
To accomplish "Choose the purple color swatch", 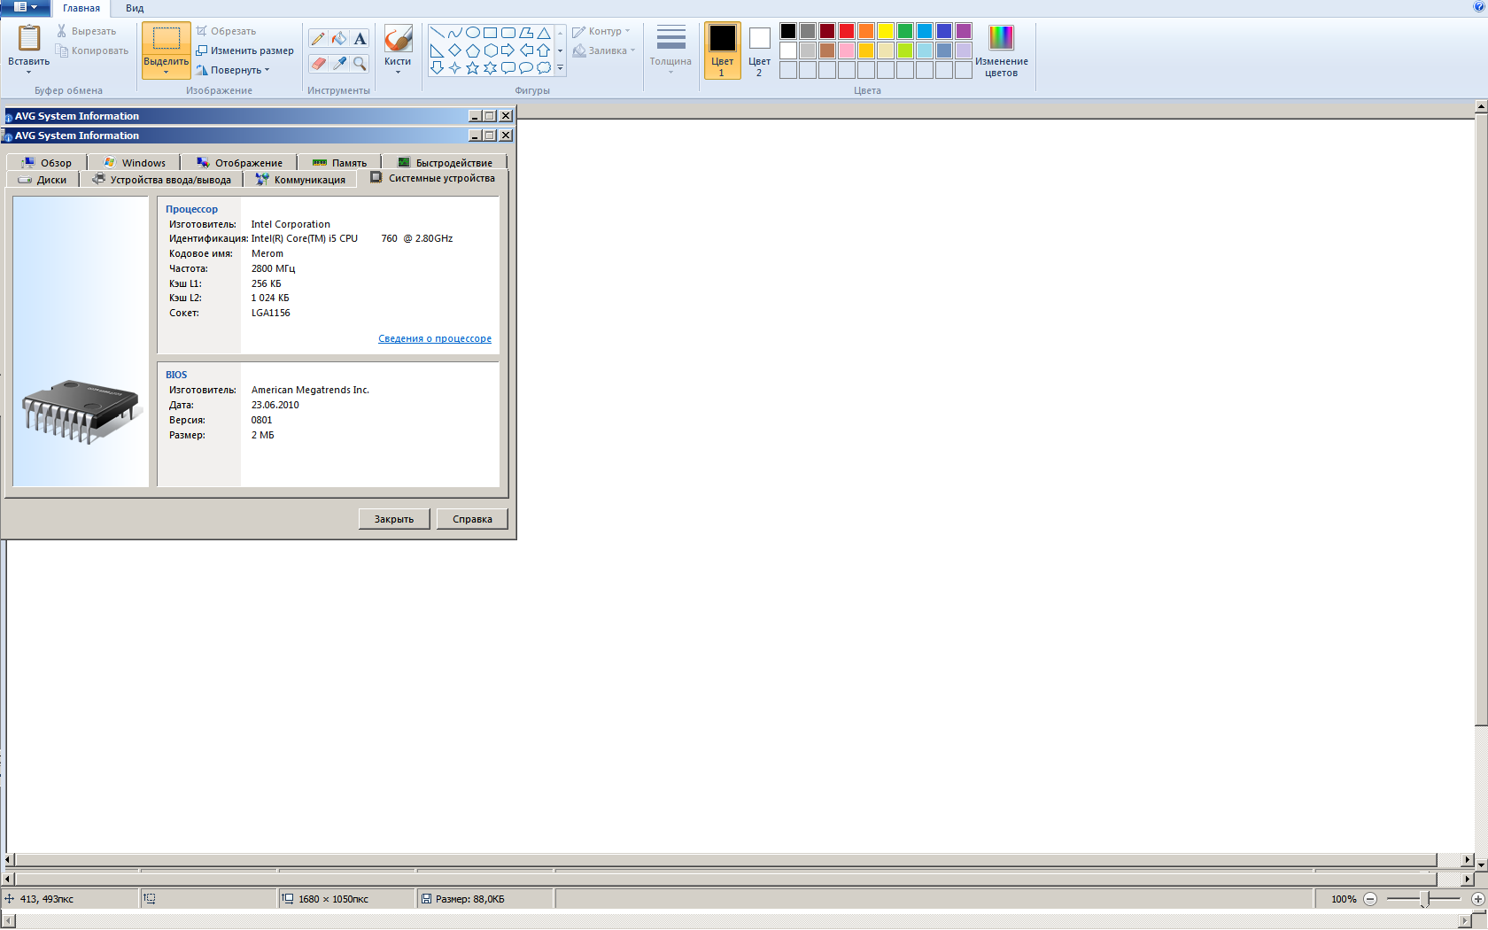I will pos(964,31).
